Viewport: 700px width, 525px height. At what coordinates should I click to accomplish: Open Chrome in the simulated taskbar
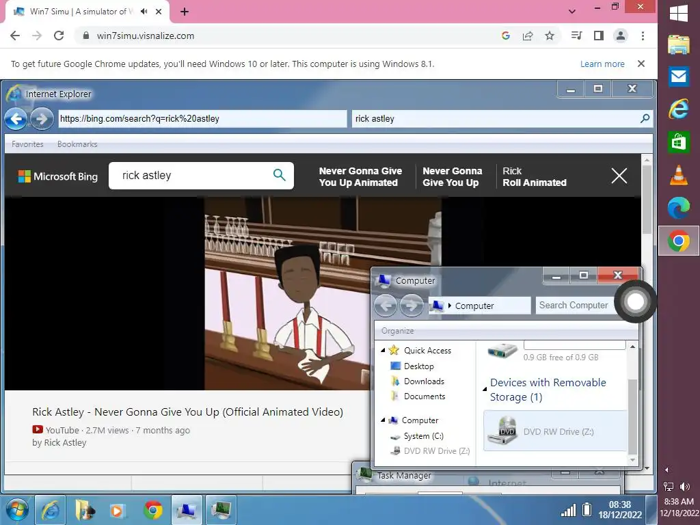pos(152,510)
